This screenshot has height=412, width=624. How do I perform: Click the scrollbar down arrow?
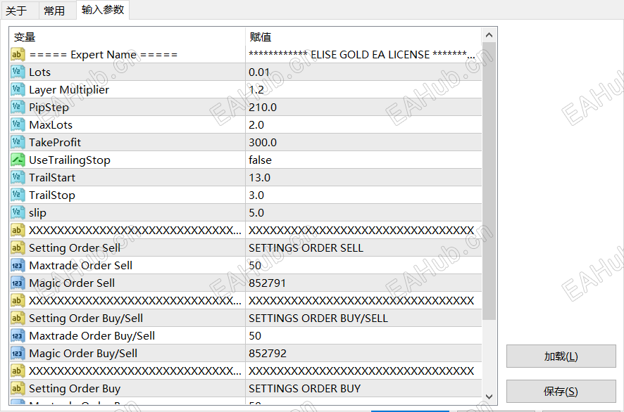(489, 397)
